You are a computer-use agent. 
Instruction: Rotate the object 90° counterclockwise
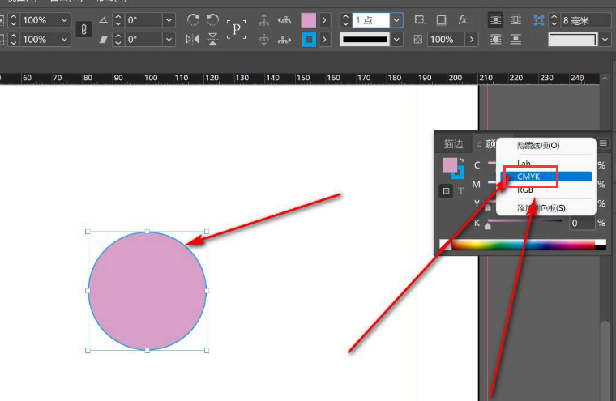213,19
